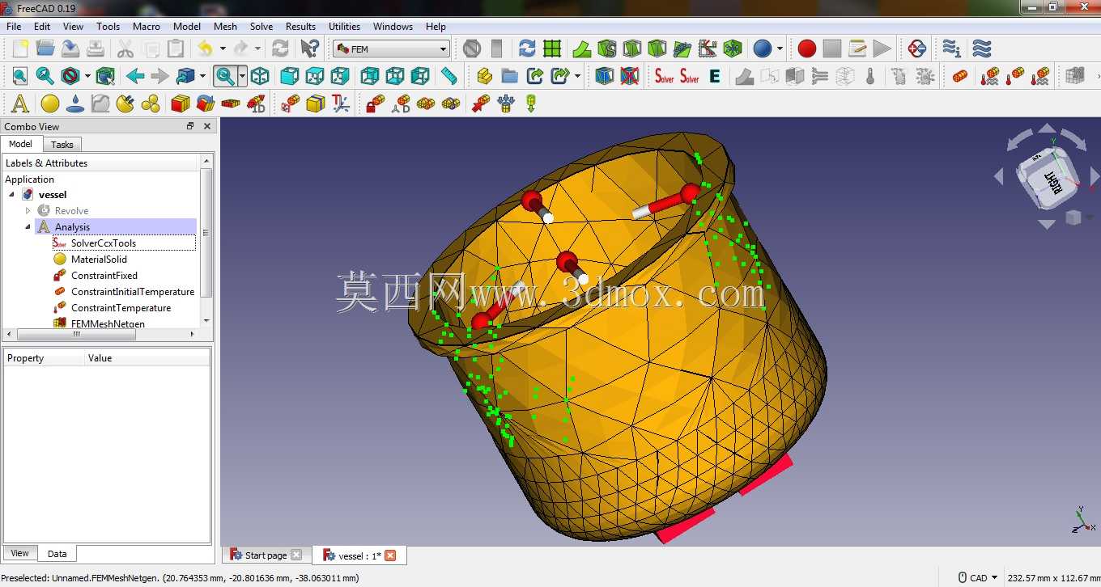This screenshot has height=587, width=1101.
Task: Click the Measure distance ruler icon
Action: tap(449, 76)
